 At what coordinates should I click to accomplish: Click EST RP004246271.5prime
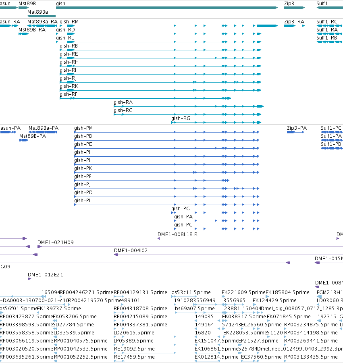coord(86,292)
